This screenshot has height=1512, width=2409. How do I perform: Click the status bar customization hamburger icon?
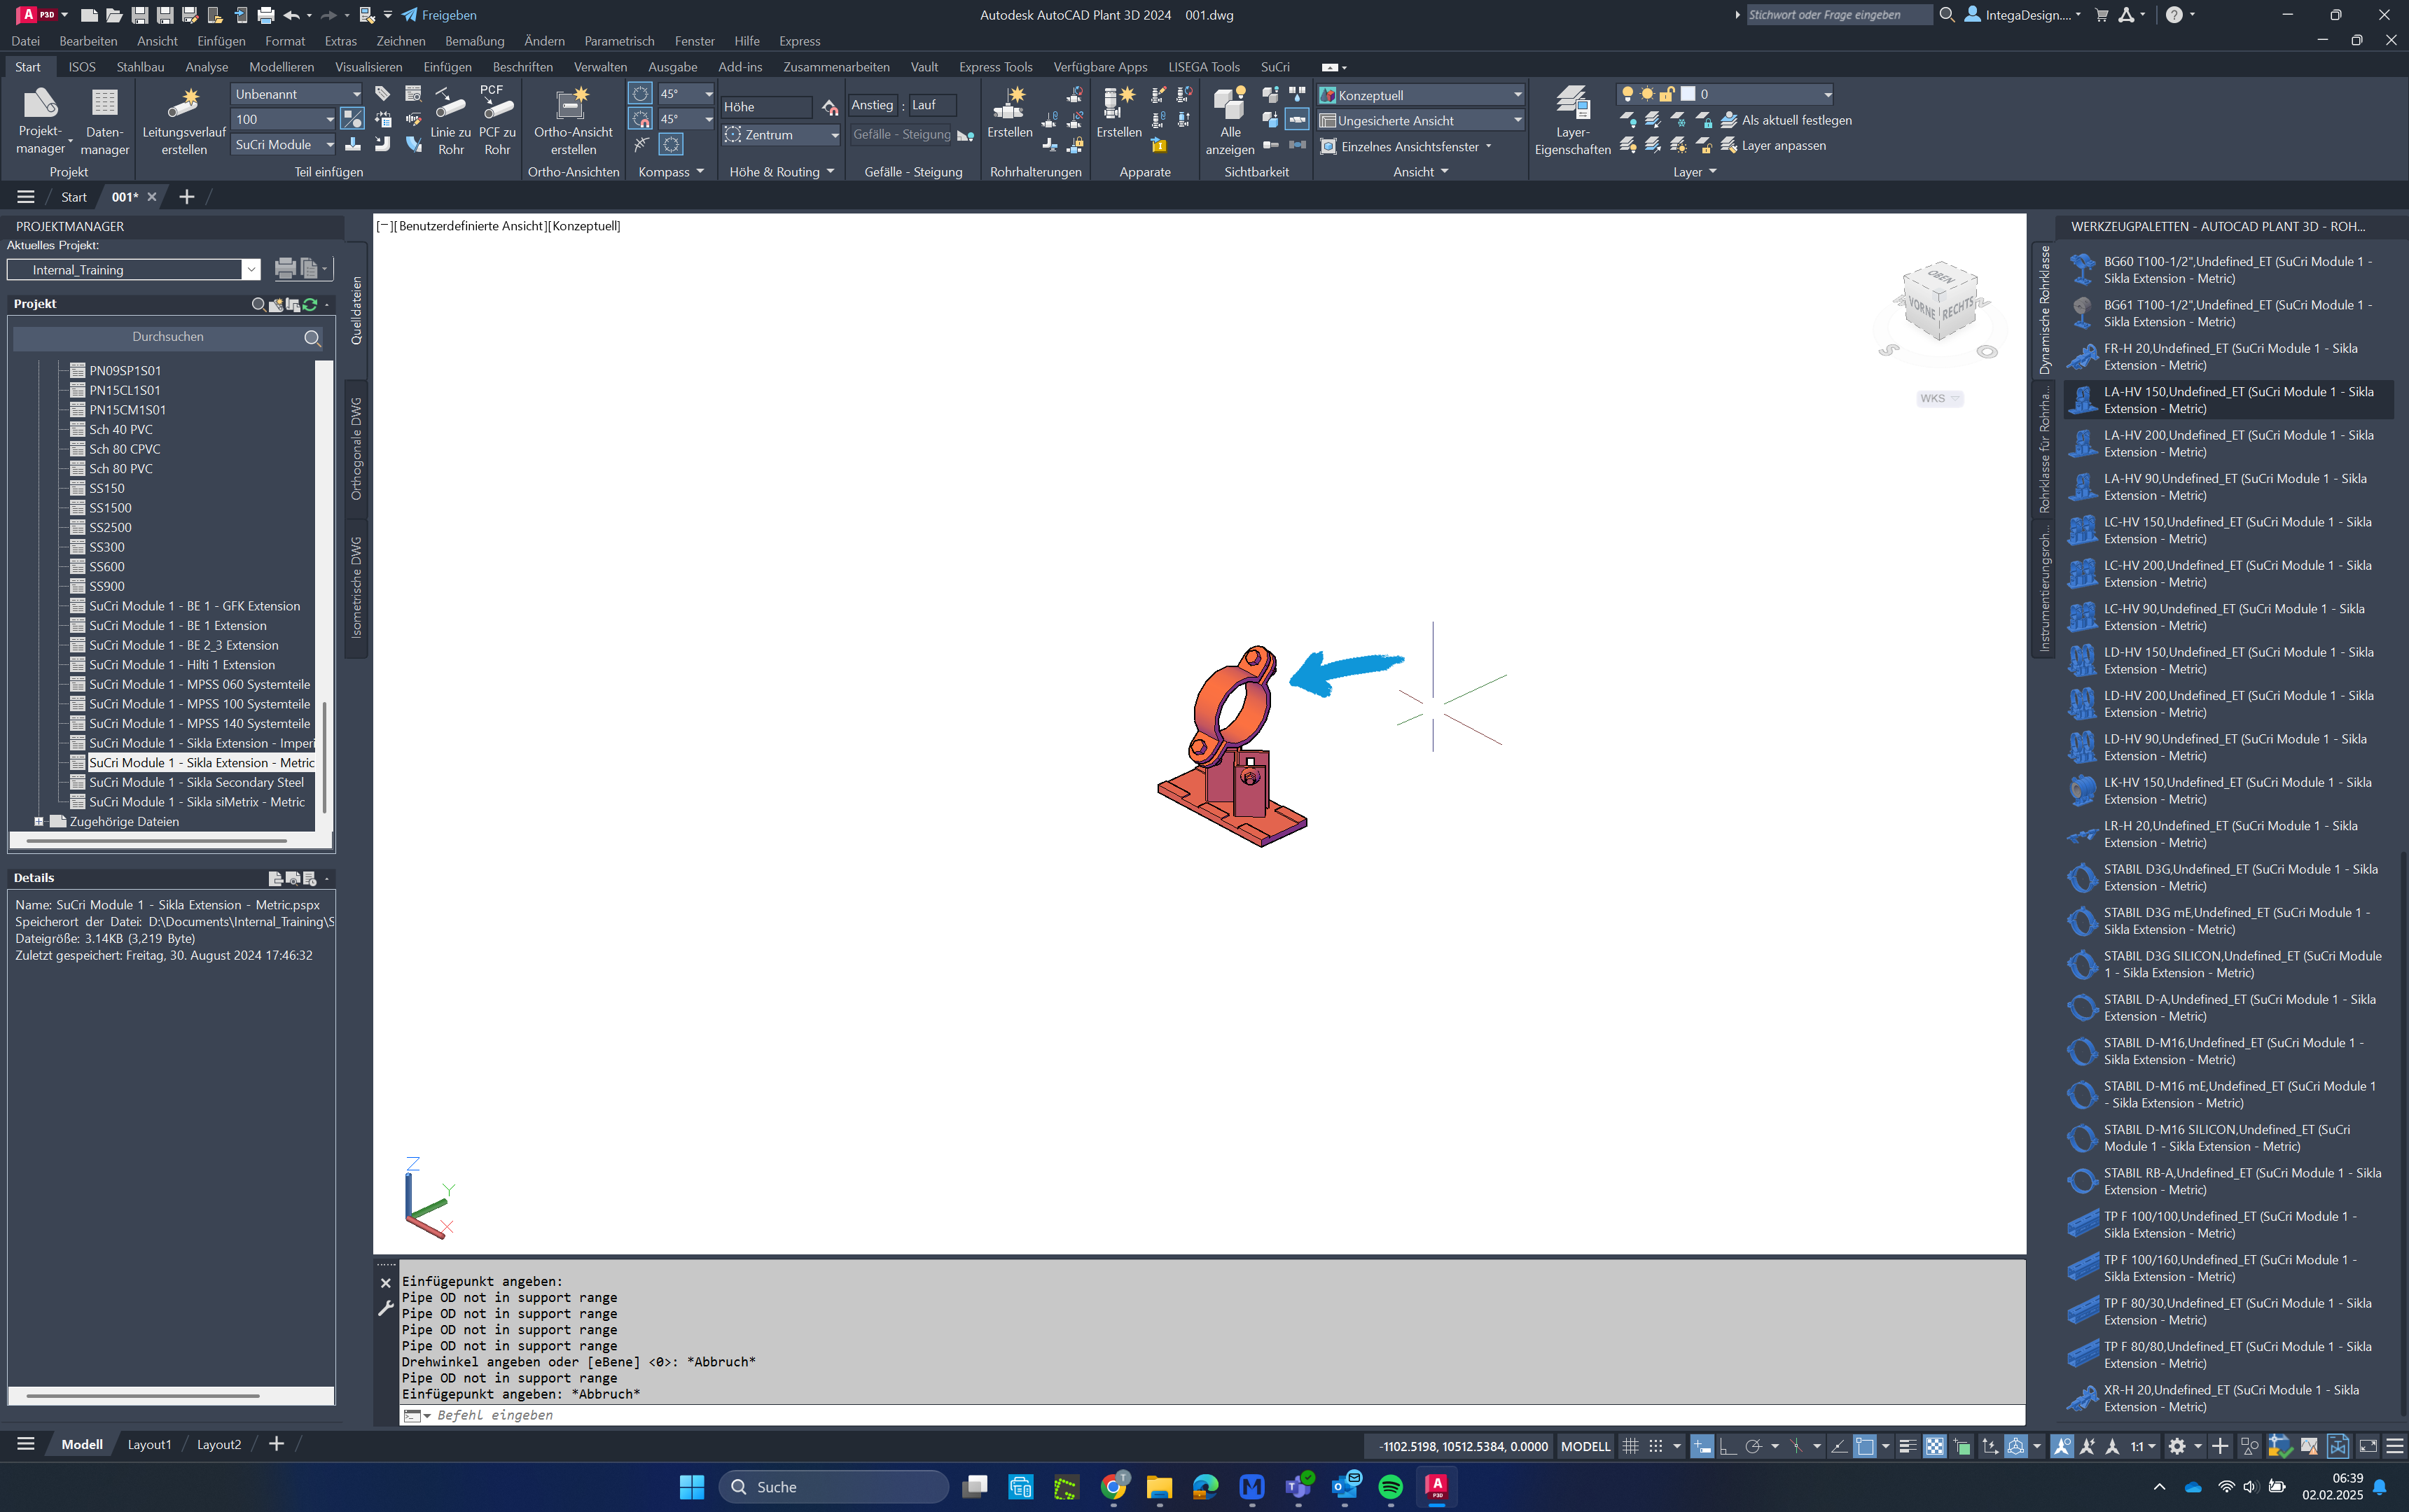(2394, 1446)
